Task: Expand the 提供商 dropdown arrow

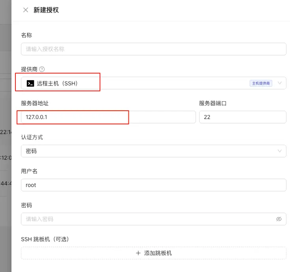Action: coord(280,83)
